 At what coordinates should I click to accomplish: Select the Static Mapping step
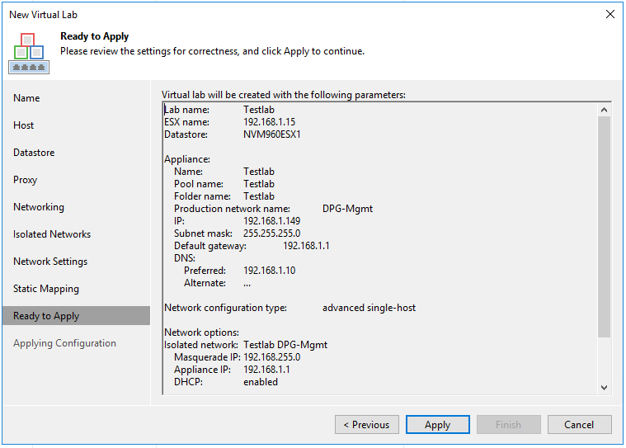(46, 289)
